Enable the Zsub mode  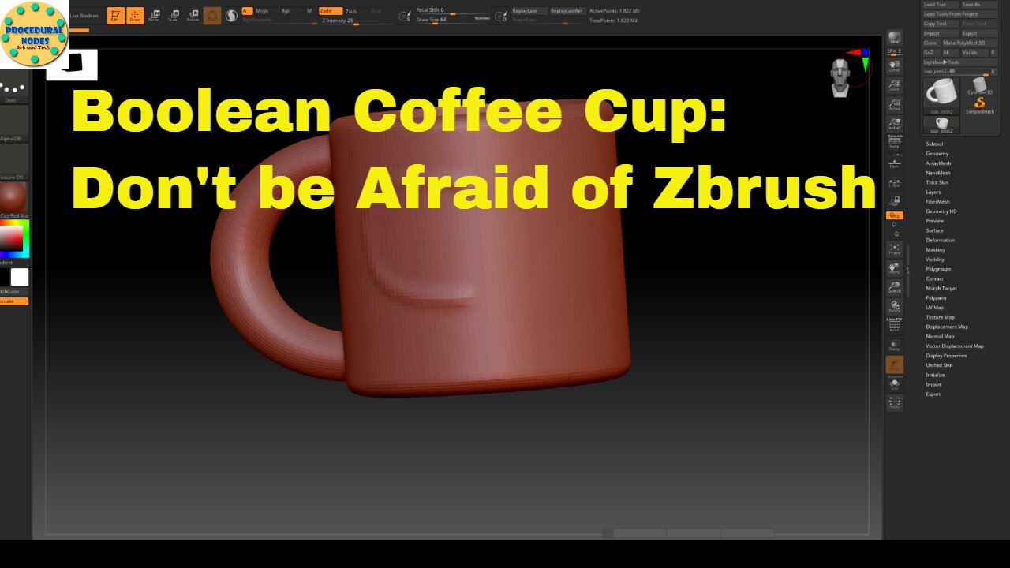coord(351,11)
